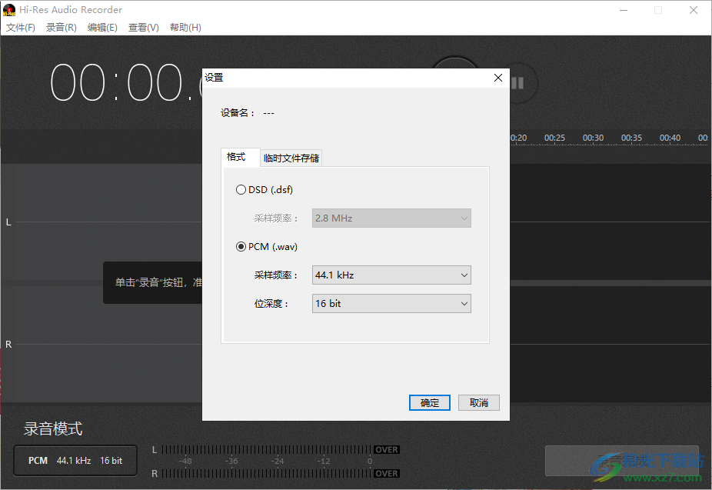Open the 44.1 kHz sample rate dropdown

click(391, 275)
